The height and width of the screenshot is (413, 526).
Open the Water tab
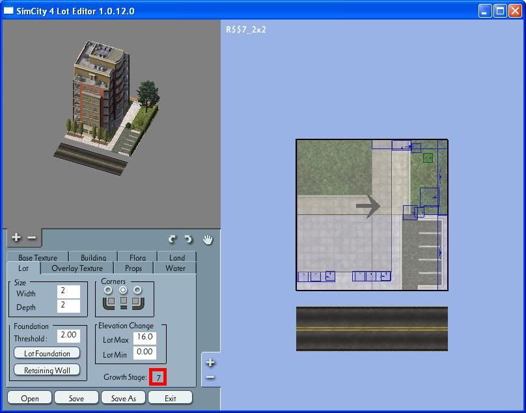[175, 268]
